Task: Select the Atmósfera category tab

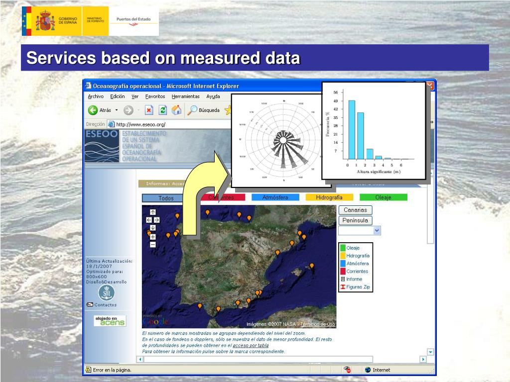Action: pos(275,197)
